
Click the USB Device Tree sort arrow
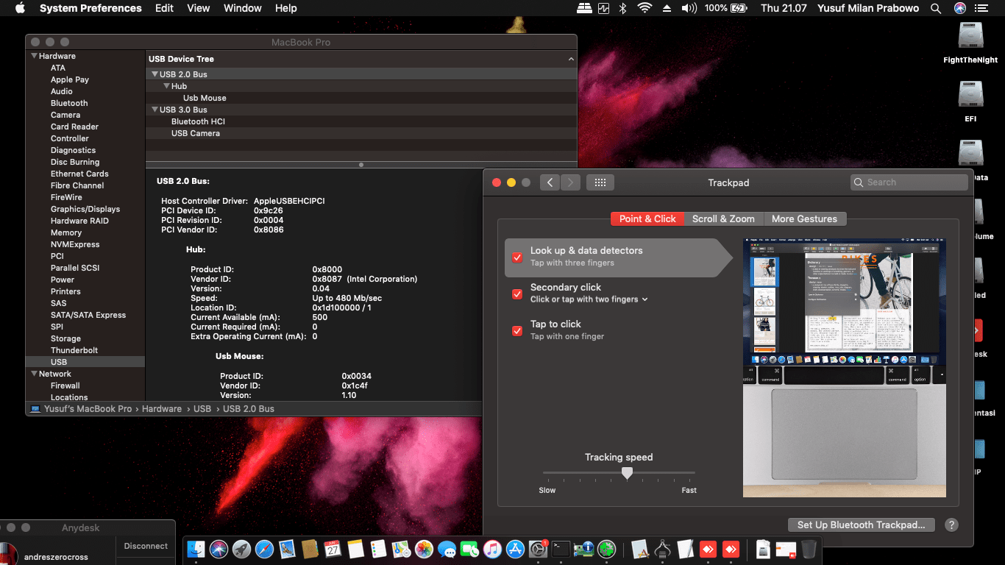pos(571,59)
